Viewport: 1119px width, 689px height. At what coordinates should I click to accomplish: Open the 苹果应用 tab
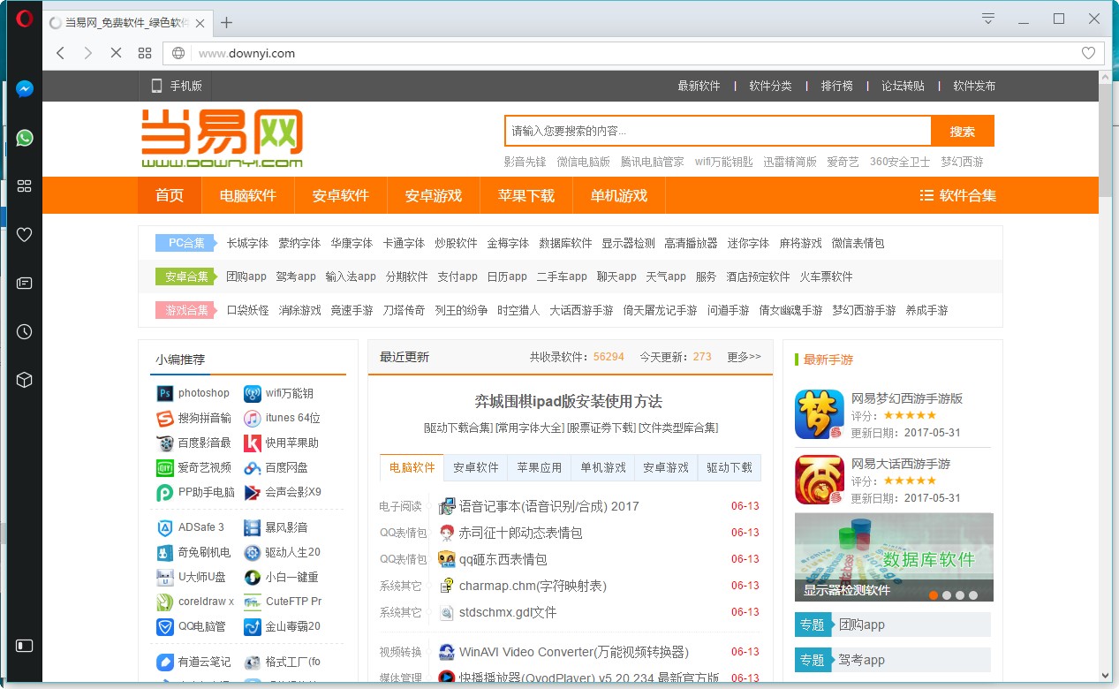tap(539, 467)
